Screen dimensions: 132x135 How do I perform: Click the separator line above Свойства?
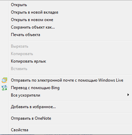70,124
